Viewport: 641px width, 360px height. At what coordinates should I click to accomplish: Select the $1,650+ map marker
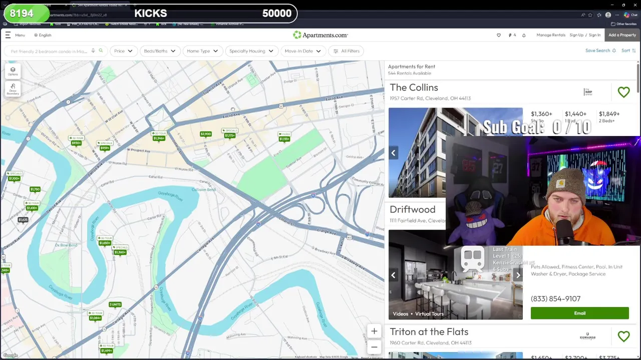[105, 243]
